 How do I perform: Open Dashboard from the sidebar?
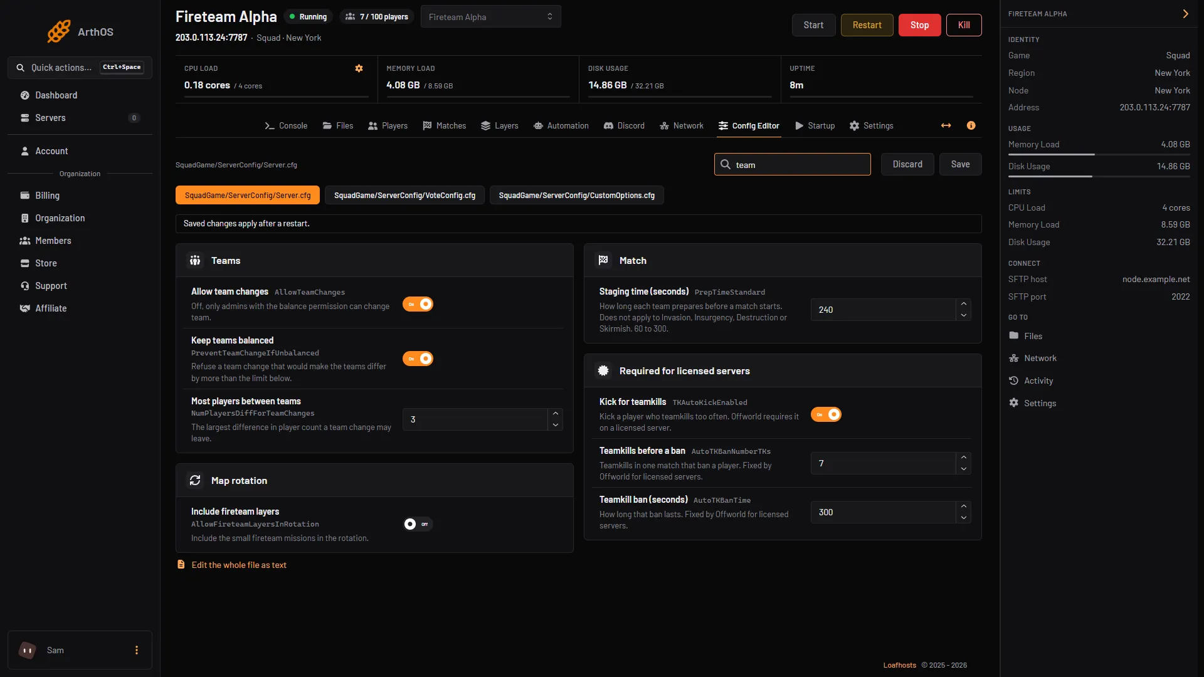point(80,95)
